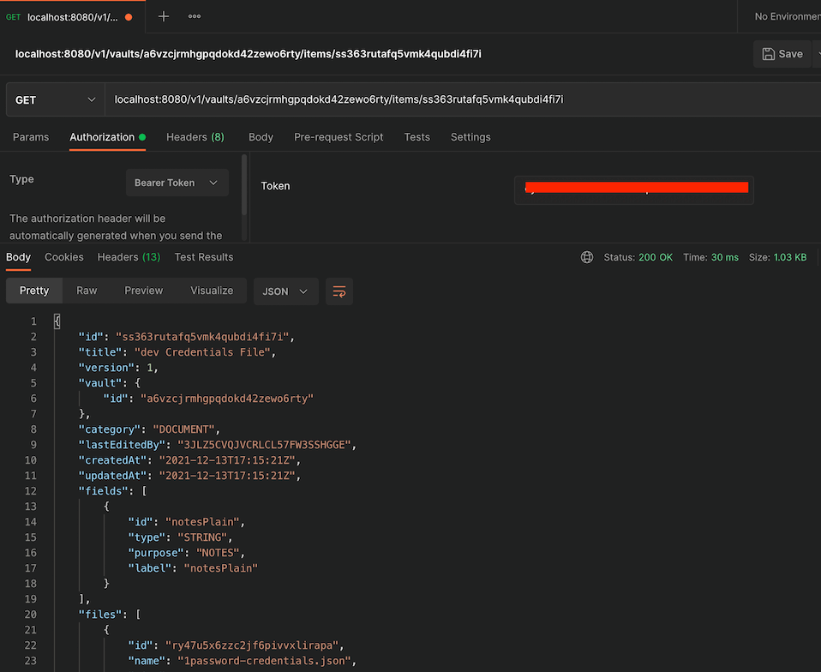Screen dimensions: 821x672
Task: Open the JSON response format dropdown
Action: coord(285,291)
